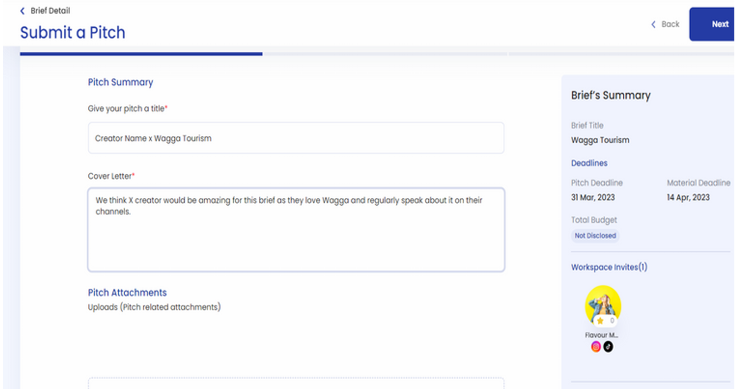
Task: Click the 31 Mar, 2023 pitch deadline
Action: tap(593, 197)
